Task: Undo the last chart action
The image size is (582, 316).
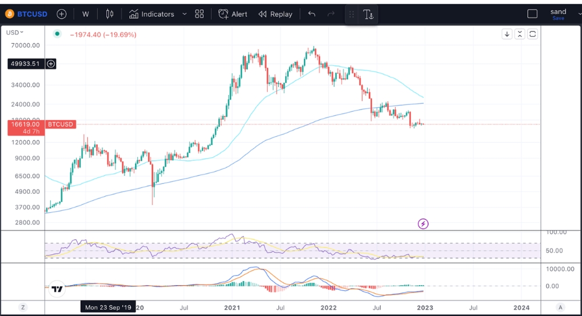Action: click(312, 14)
